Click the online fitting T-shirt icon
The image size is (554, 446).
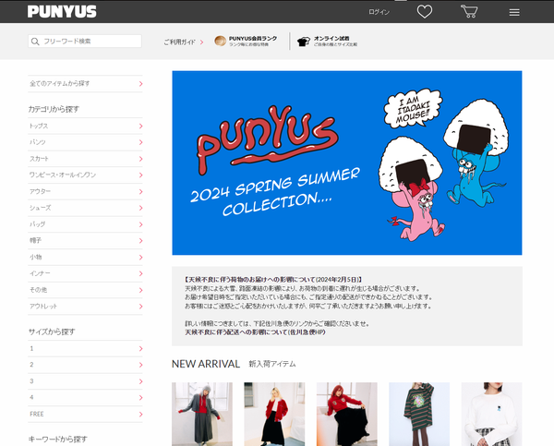(303, 42)
